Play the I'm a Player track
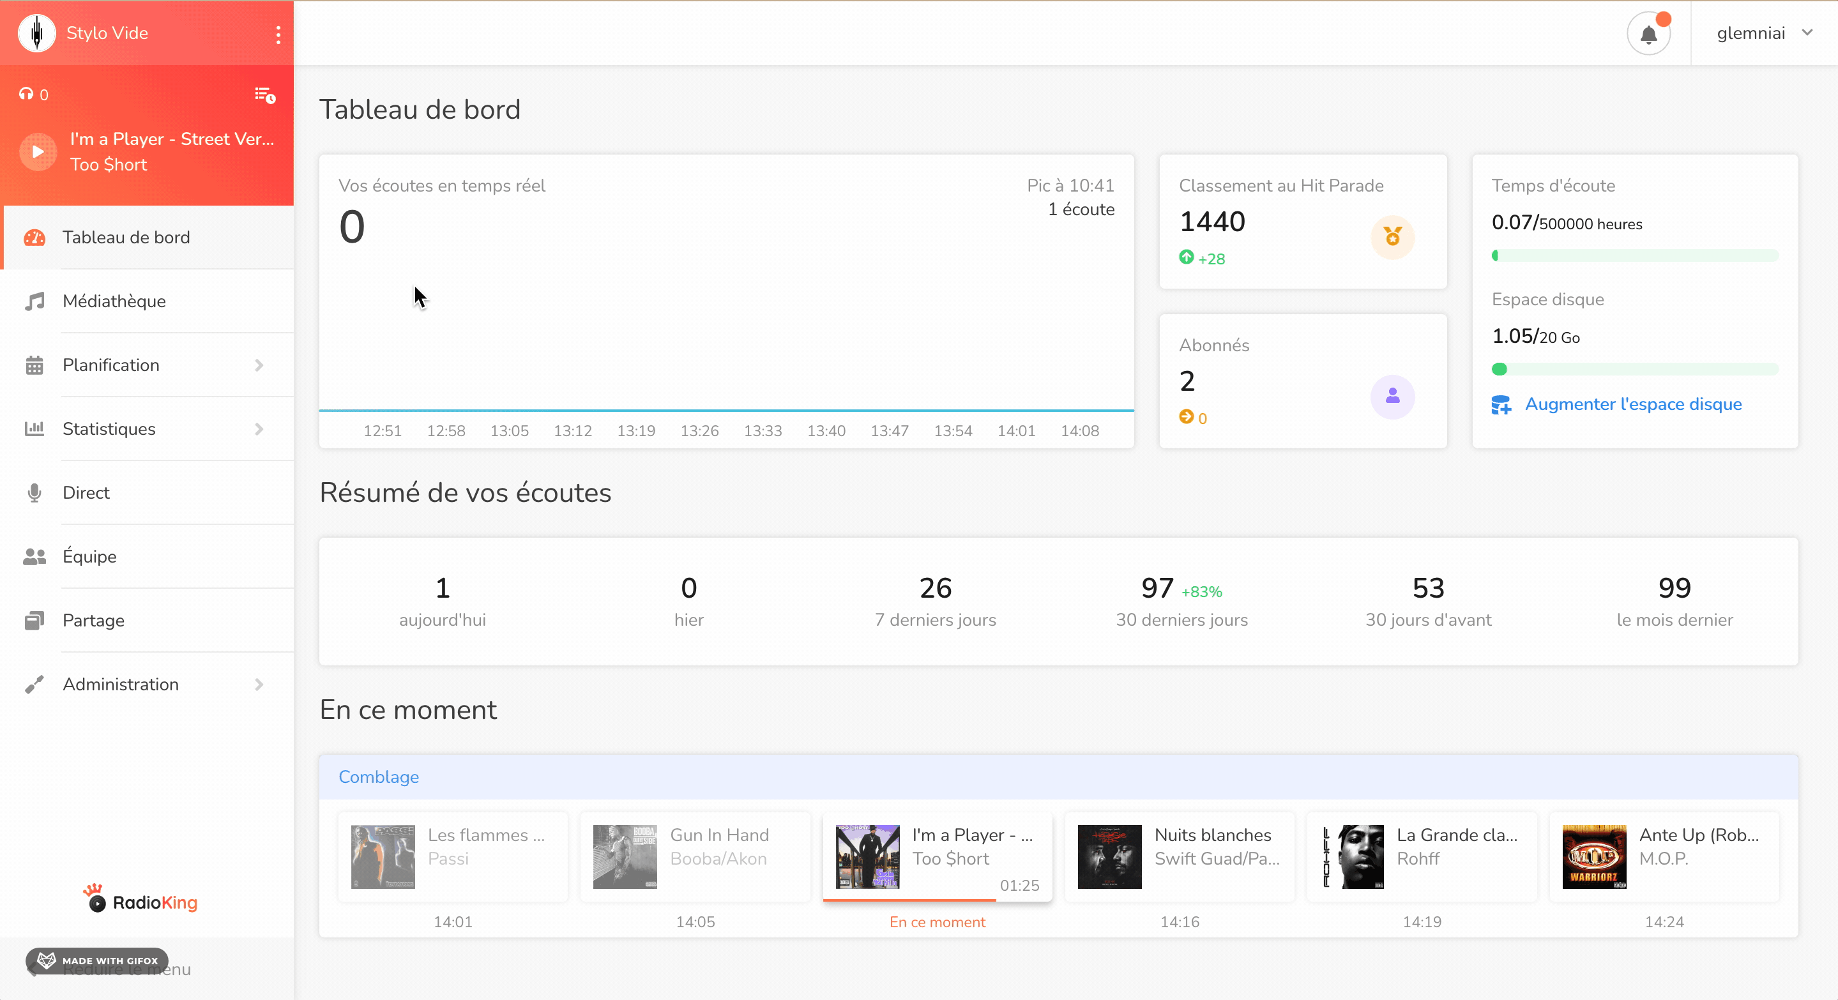This screenshot has height=1000, width=1838. pos(38,151)
